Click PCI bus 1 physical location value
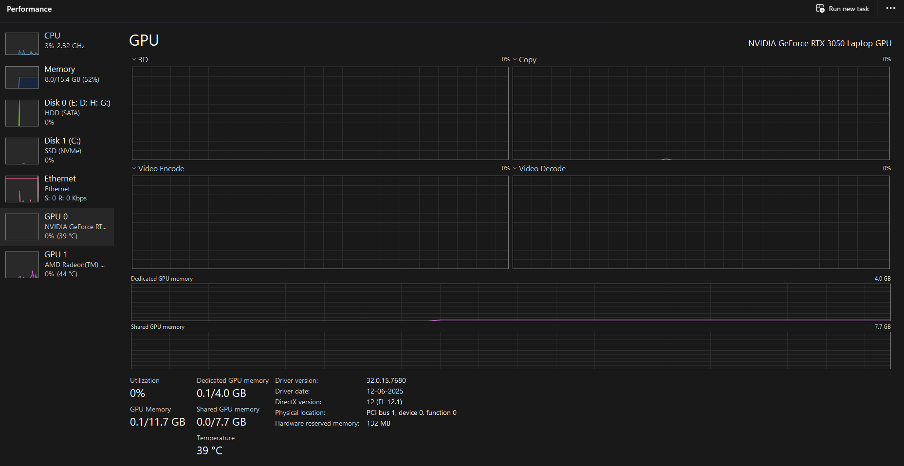Screen dimensions: 904x466 click(x=411, y=412)
